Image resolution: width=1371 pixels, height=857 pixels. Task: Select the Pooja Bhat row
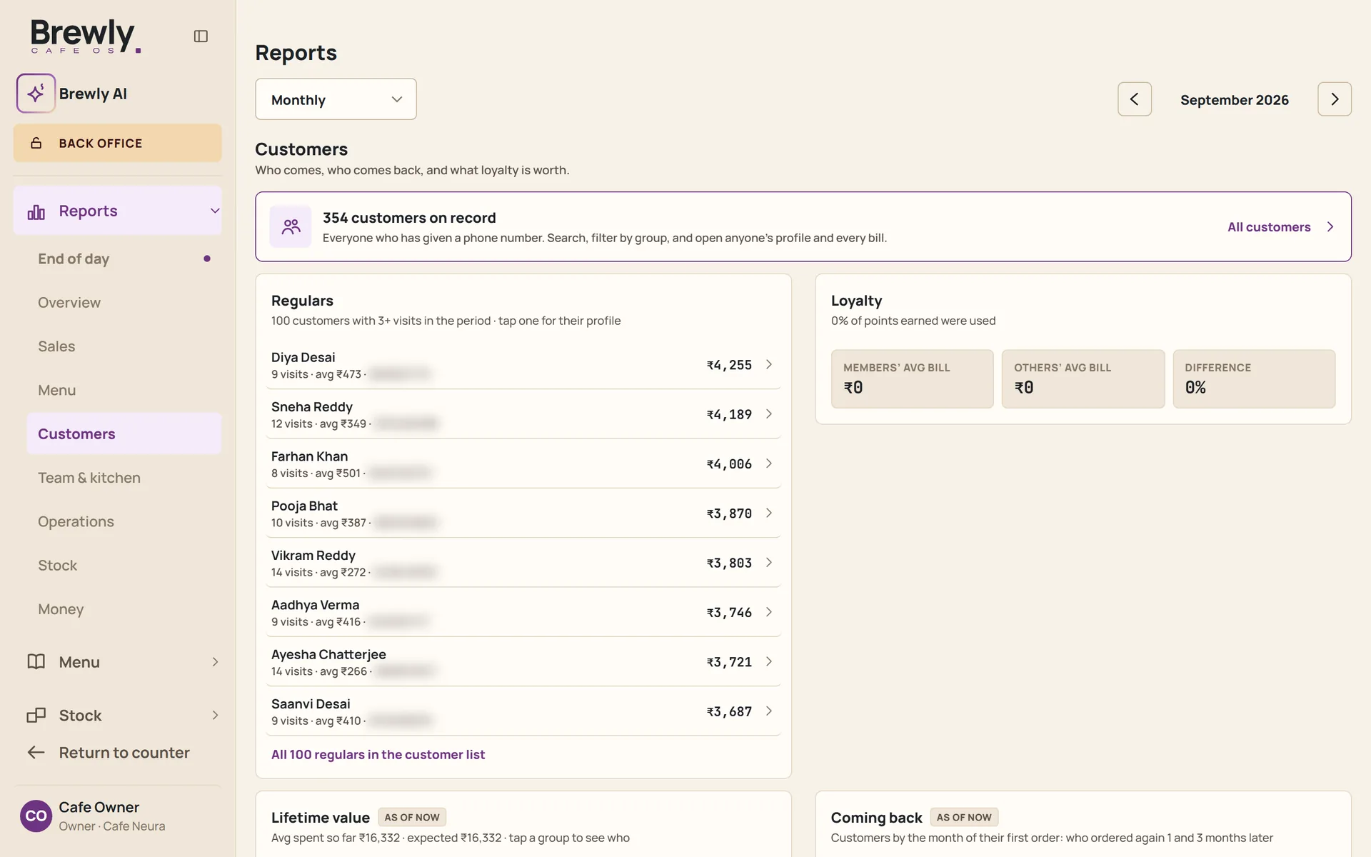pyautogui.click(x=523, y=513)
